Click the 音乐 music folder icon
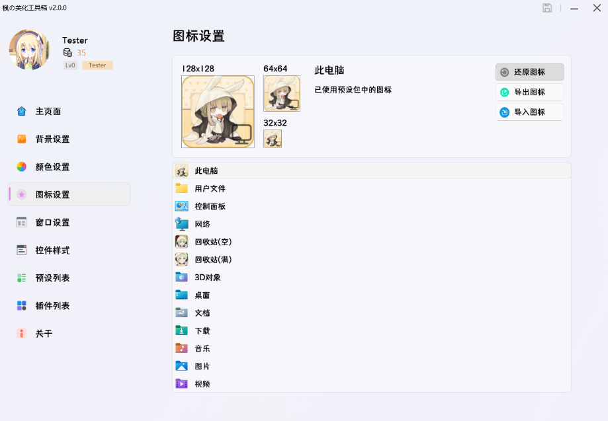 [x=182, y=348]
